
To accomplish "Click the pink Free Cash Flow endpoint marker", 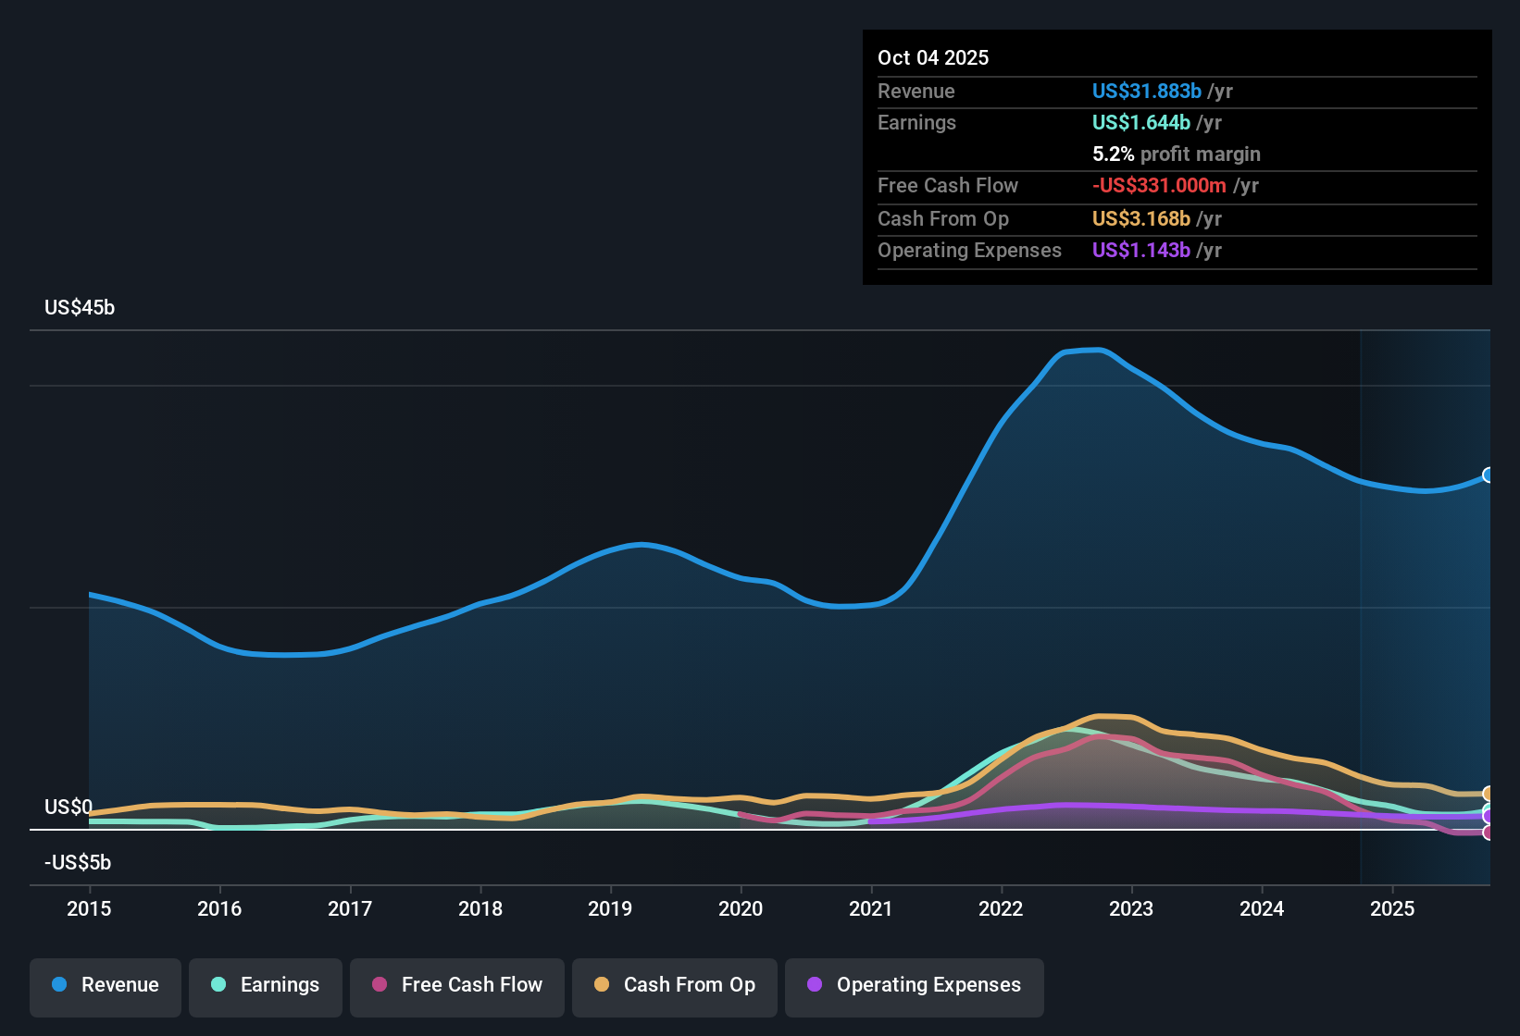I will pos(1487,832).
